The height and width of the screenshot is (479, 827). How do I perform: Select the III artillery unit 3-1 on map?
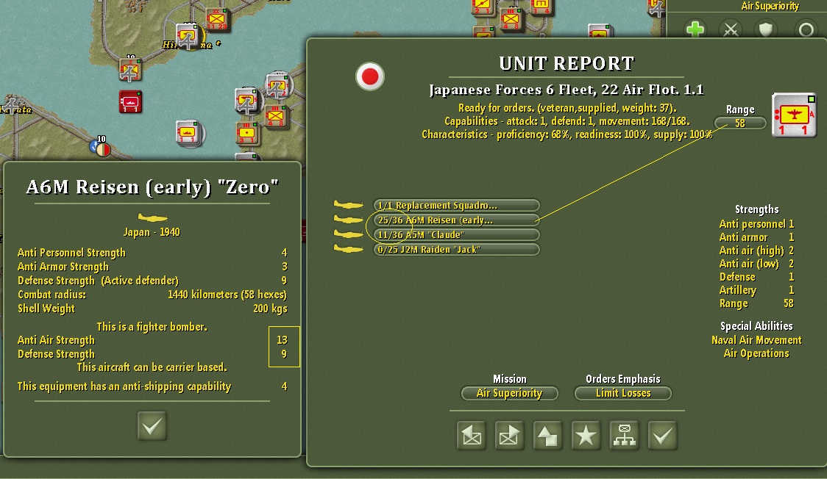click(246, 134)
